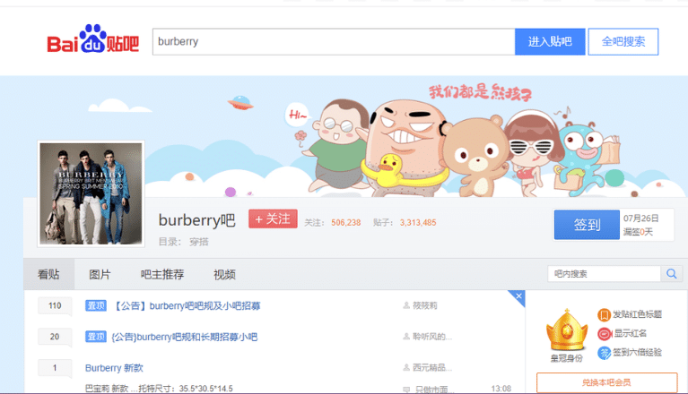Image resolution: width=688 pixels, height=394 pixels.
Task: Click the user icon beside 筱筱莉
Action: click(406, 305)
